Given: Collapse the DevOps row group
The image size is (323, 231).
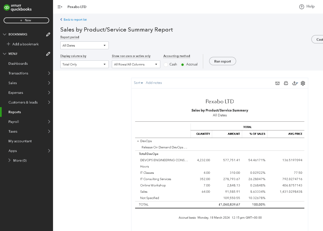Looking at the screenshot, I should 138,141.
